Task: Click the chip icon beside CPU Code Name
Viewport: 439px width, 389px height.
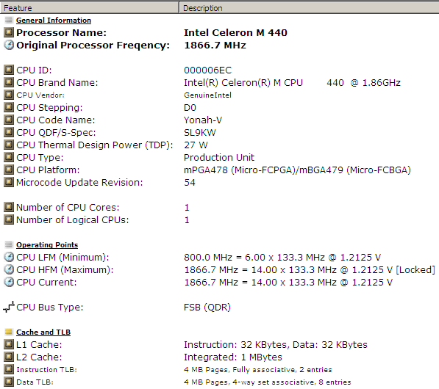Action: pos(9,120)
